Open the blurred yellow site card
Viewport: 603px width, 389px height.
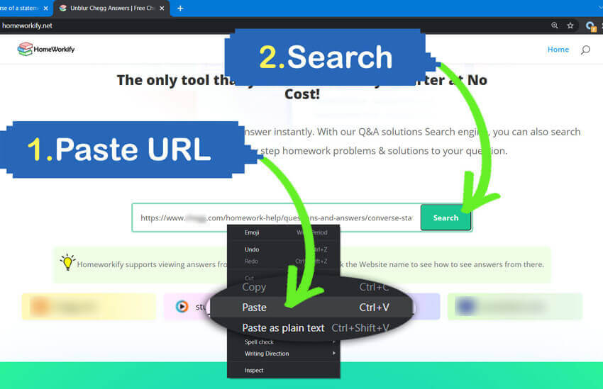coord(89,306)
